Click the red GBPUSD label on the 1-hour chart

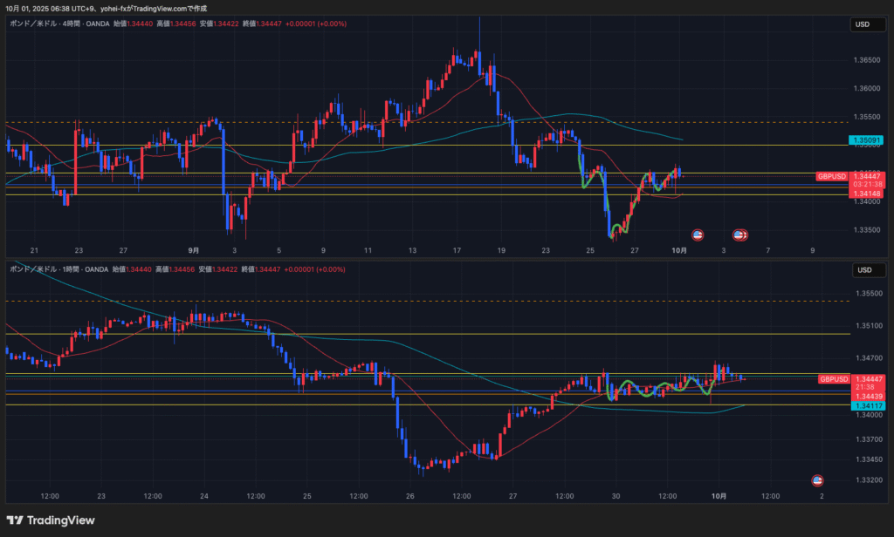[x=834, y=379]
